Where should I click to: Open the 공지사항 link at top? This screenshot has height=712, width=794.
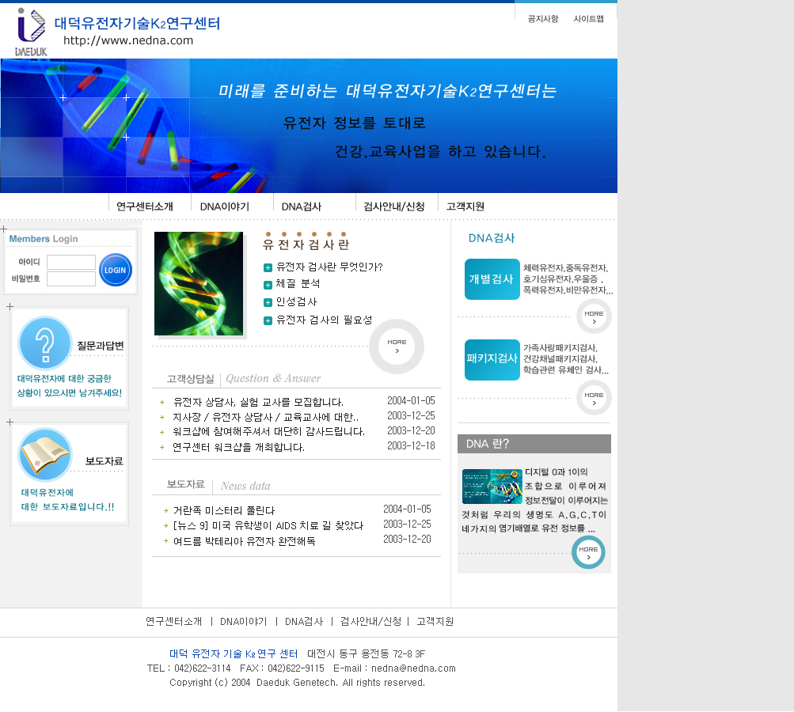(x=542, y=19)
